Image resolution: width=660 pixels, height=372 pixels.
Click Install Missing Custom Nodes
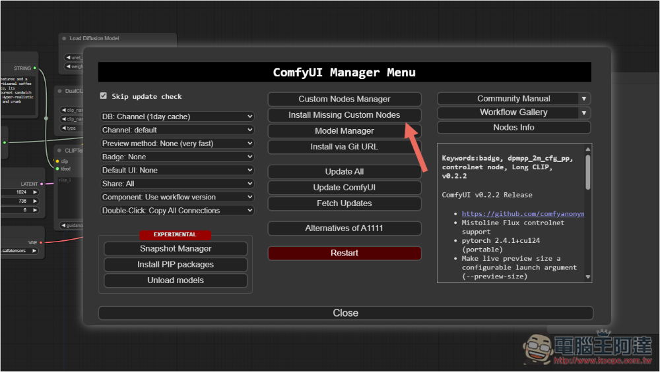click(344, 115)
